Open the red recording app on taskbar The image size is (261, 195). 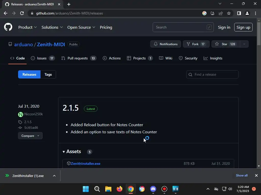164,189
